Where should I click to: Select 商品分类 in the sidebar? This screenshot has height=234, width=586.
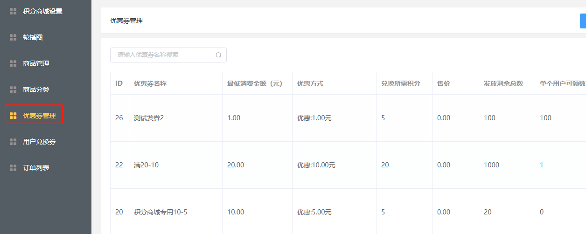(36, 89)
